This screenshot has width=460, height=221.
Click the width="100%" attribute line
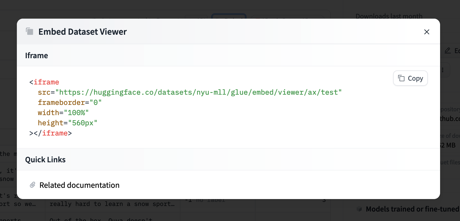[x=63, y=113]
